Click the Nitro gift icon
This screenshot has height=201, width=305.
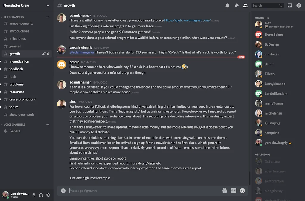click(225, 191)
